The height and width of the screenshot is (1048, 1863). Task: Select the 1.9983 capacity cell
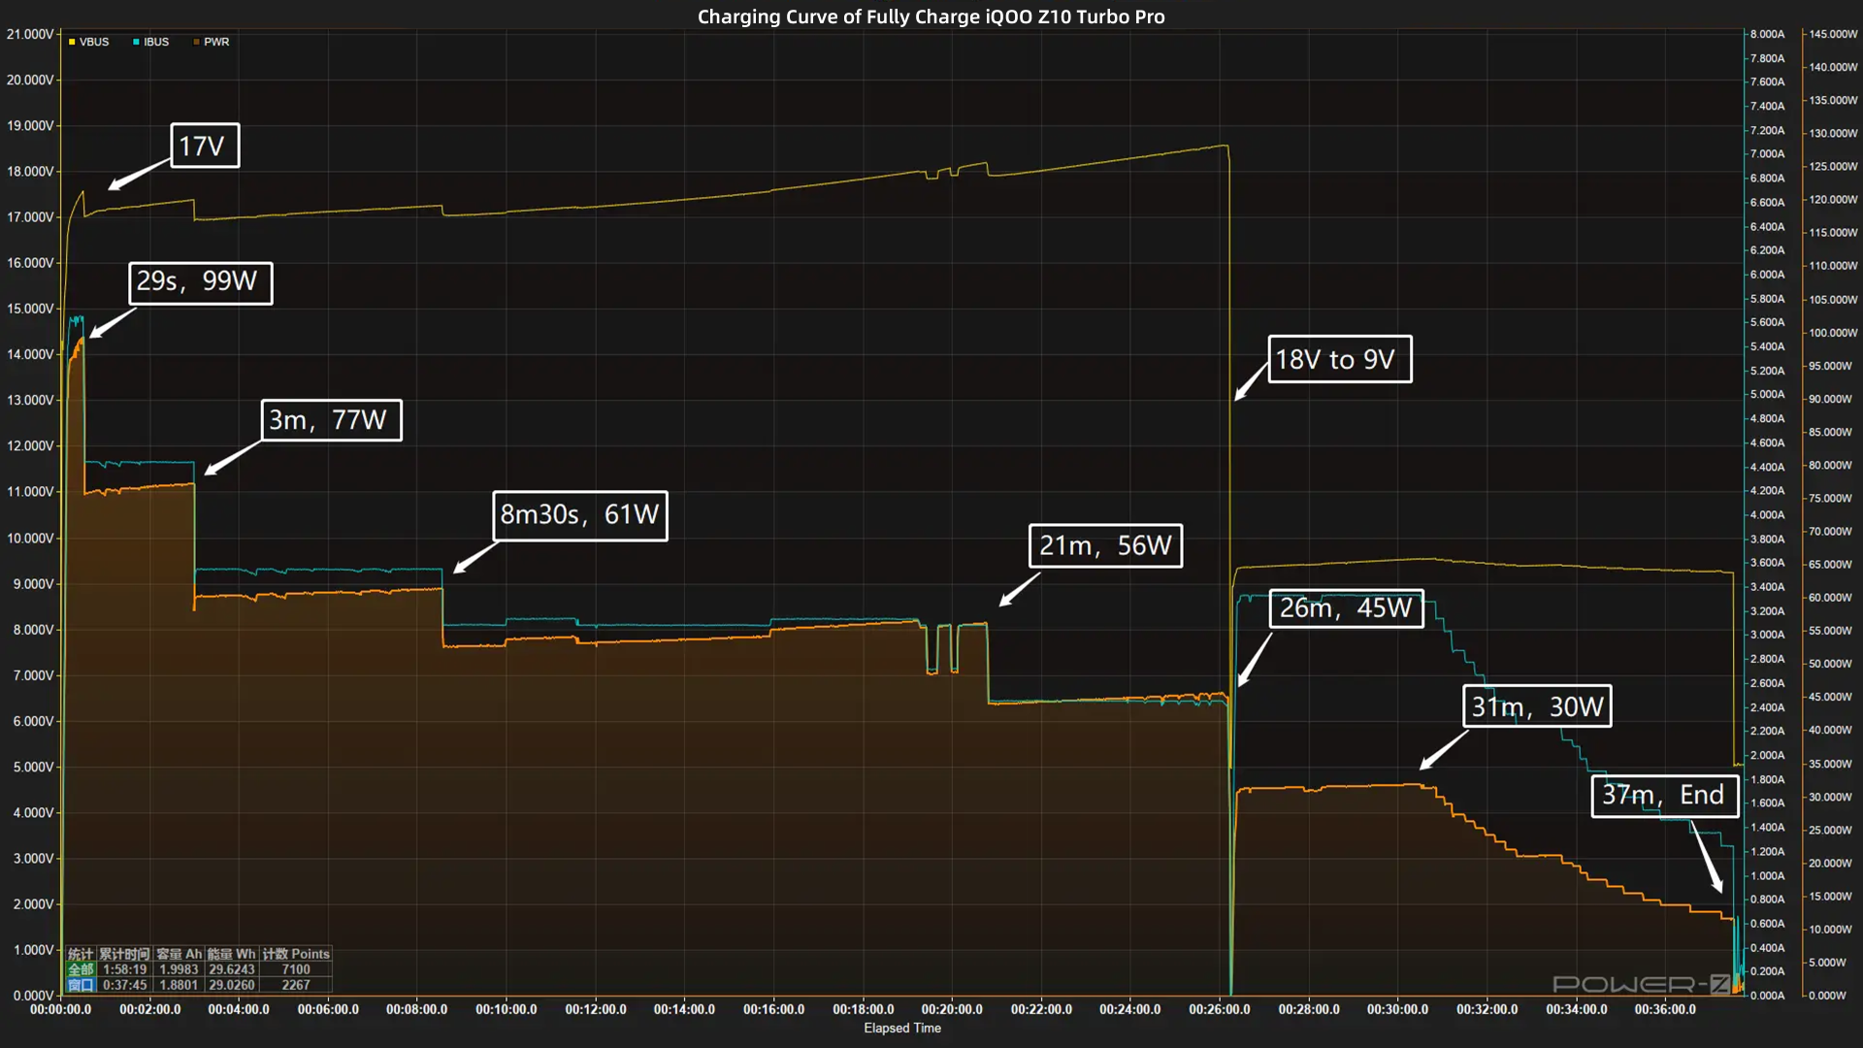pyautogui.click(x=179, y=969)
